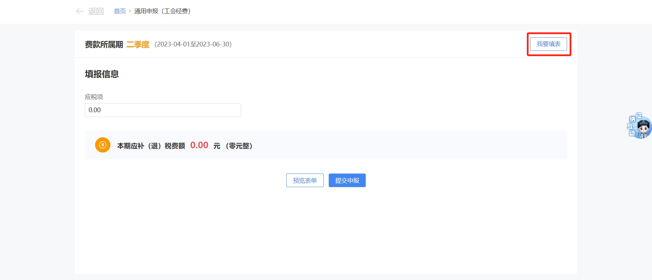Click the 费款所属期 label
Image resolution: width=652 pixels, height=280 pixels.
click(x=104, y=44)
